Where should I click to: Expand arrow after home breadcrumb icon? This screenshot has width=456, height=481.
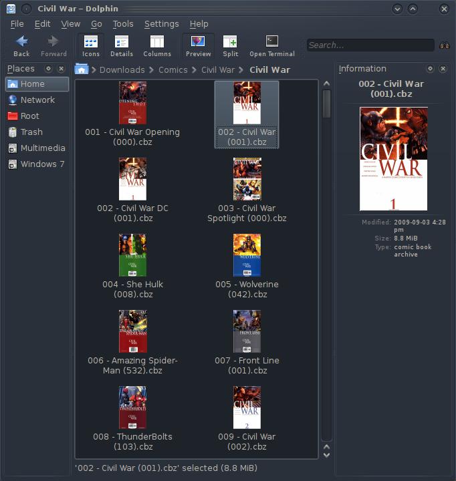(x=94, y=70)
